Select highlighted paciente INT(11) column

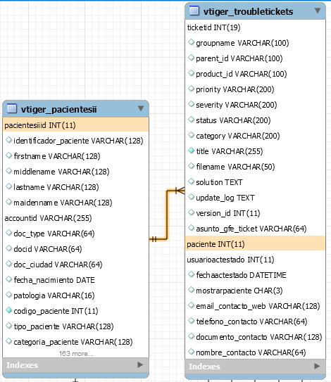255,244
